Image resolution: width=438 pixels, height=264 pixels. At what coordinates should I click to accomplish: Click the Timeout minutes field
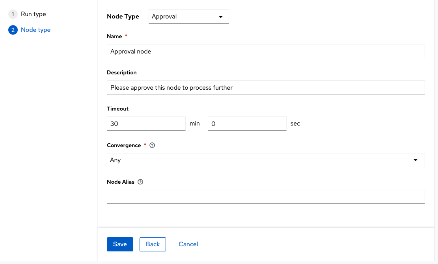click(146, 124)
